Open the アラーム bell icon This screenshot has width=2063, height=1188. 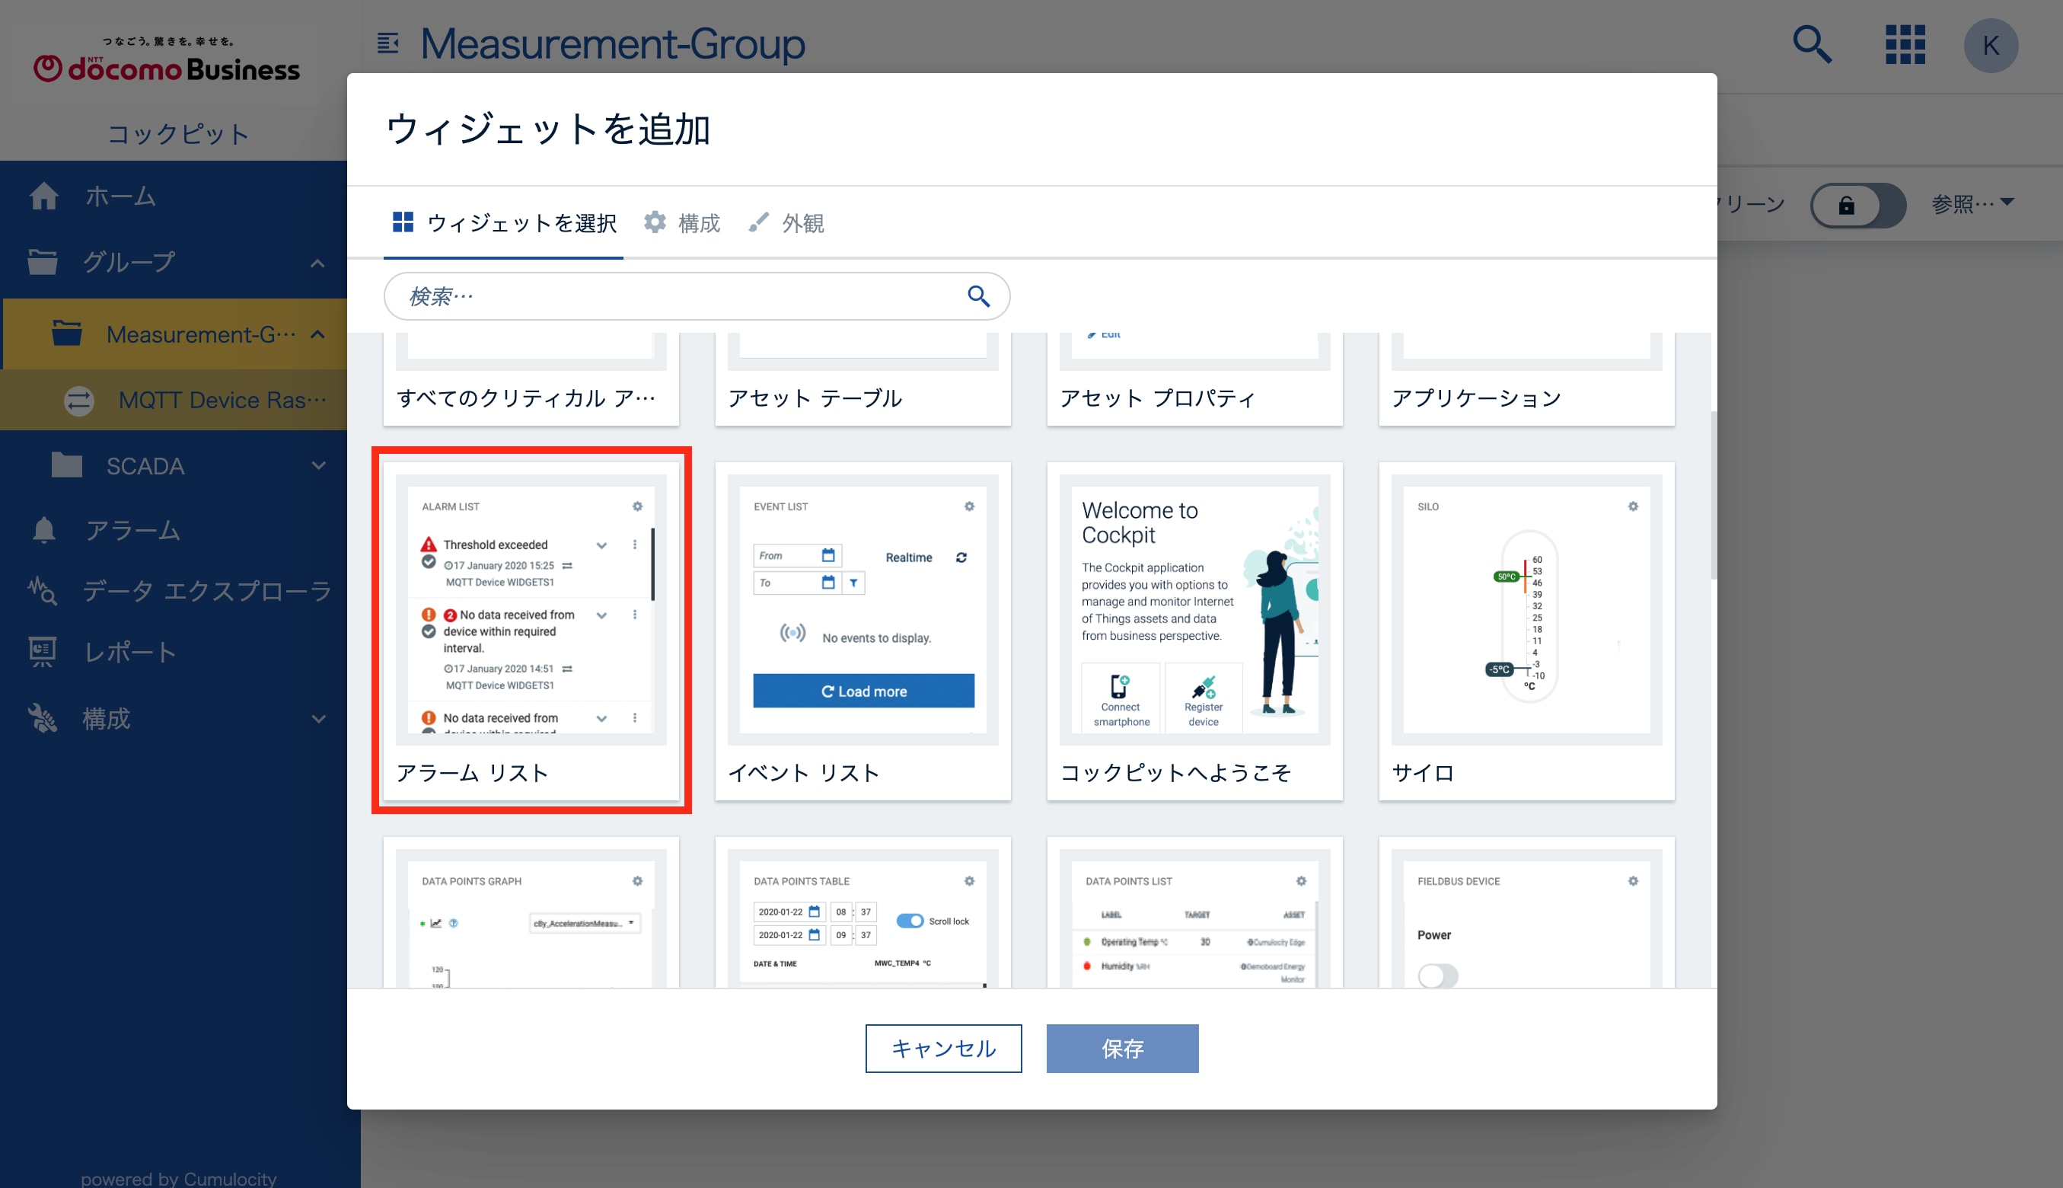43,530
